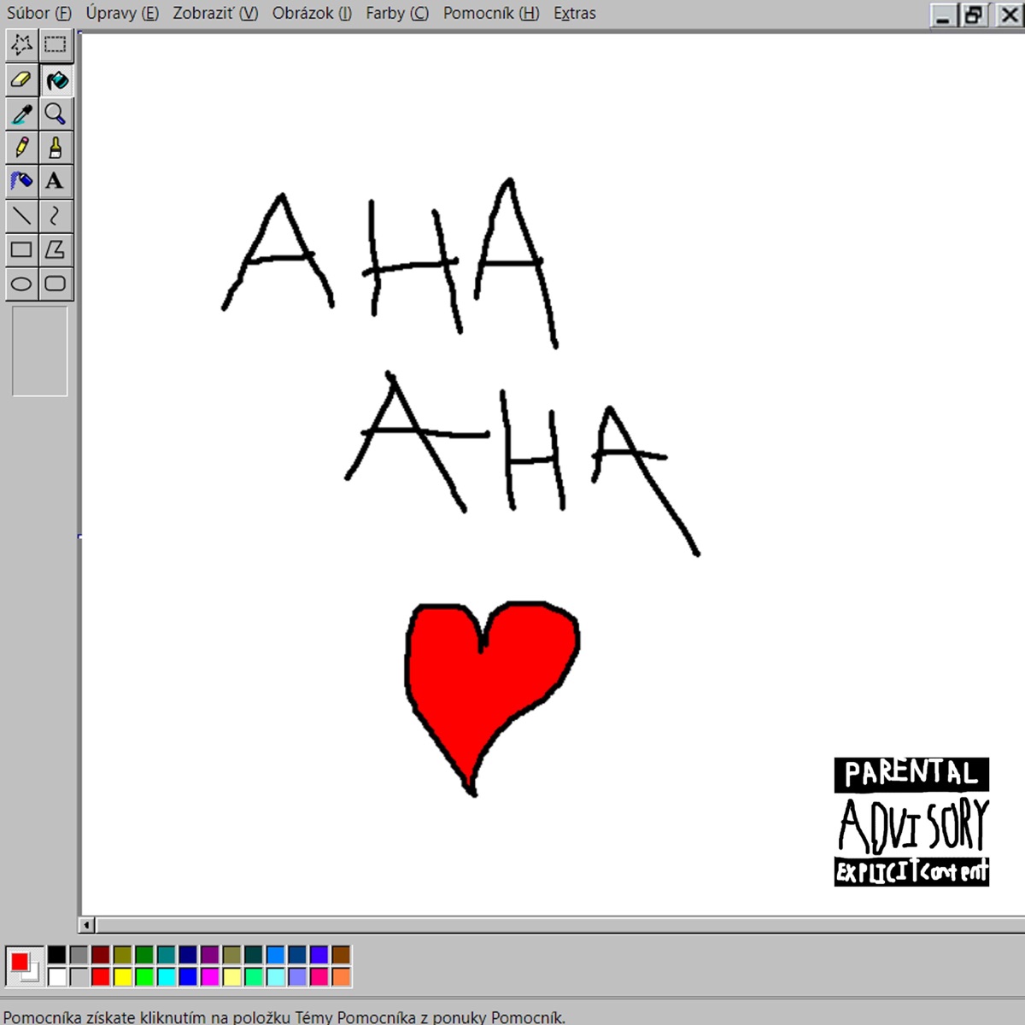1025x1025 pixels.
Task: Switch to the Pencil tool
Action: 21,147
